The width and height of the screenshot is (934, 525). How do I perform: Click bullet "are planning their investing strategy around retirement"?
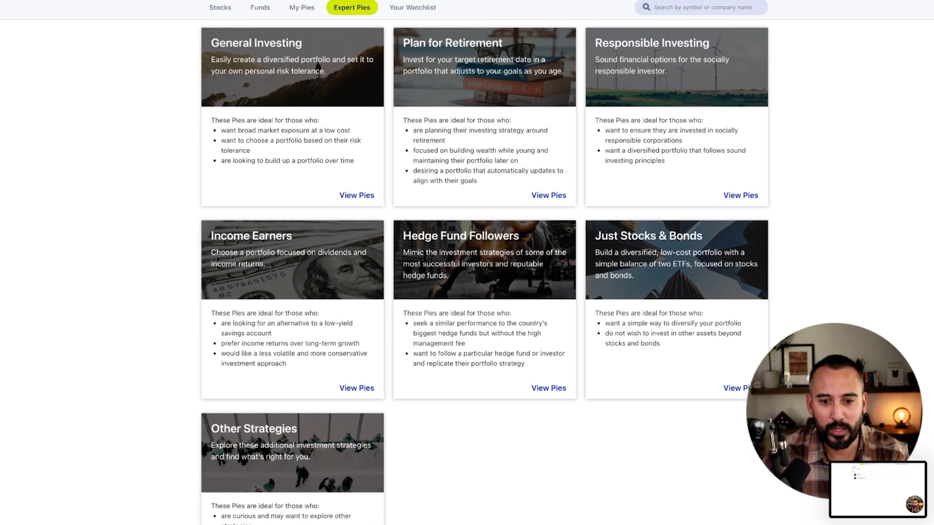pyautogui.click(x=480, y=135)
